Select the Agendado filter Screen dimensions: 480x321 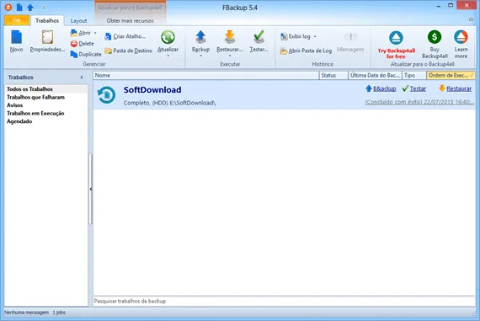pos(19,121)
